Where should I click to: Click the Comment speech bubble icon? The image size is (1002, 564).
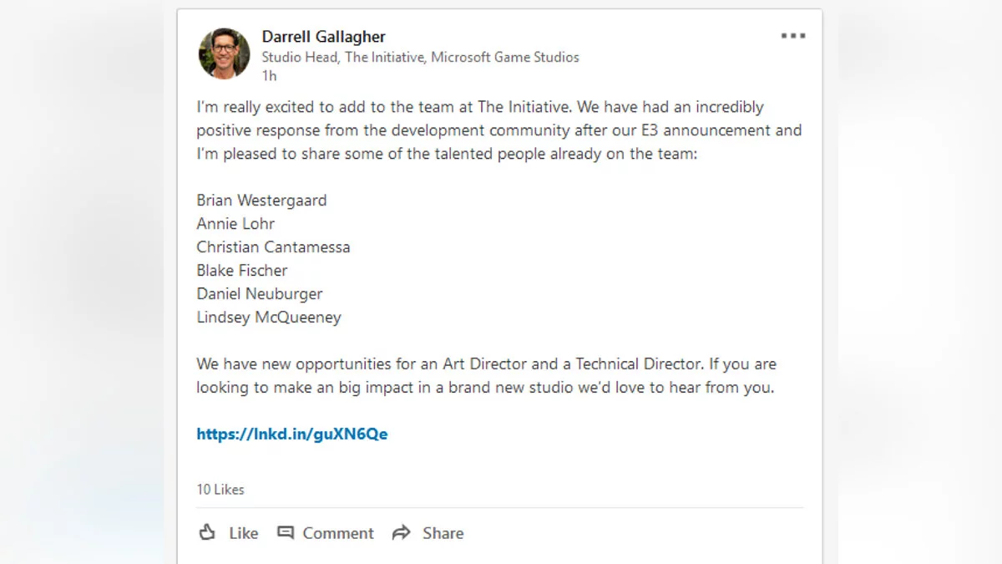(286, 532)
